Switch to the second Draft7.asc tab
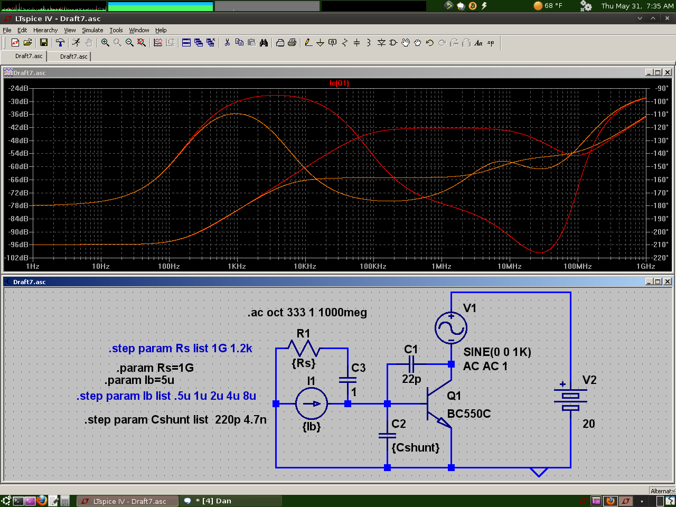 70,56
